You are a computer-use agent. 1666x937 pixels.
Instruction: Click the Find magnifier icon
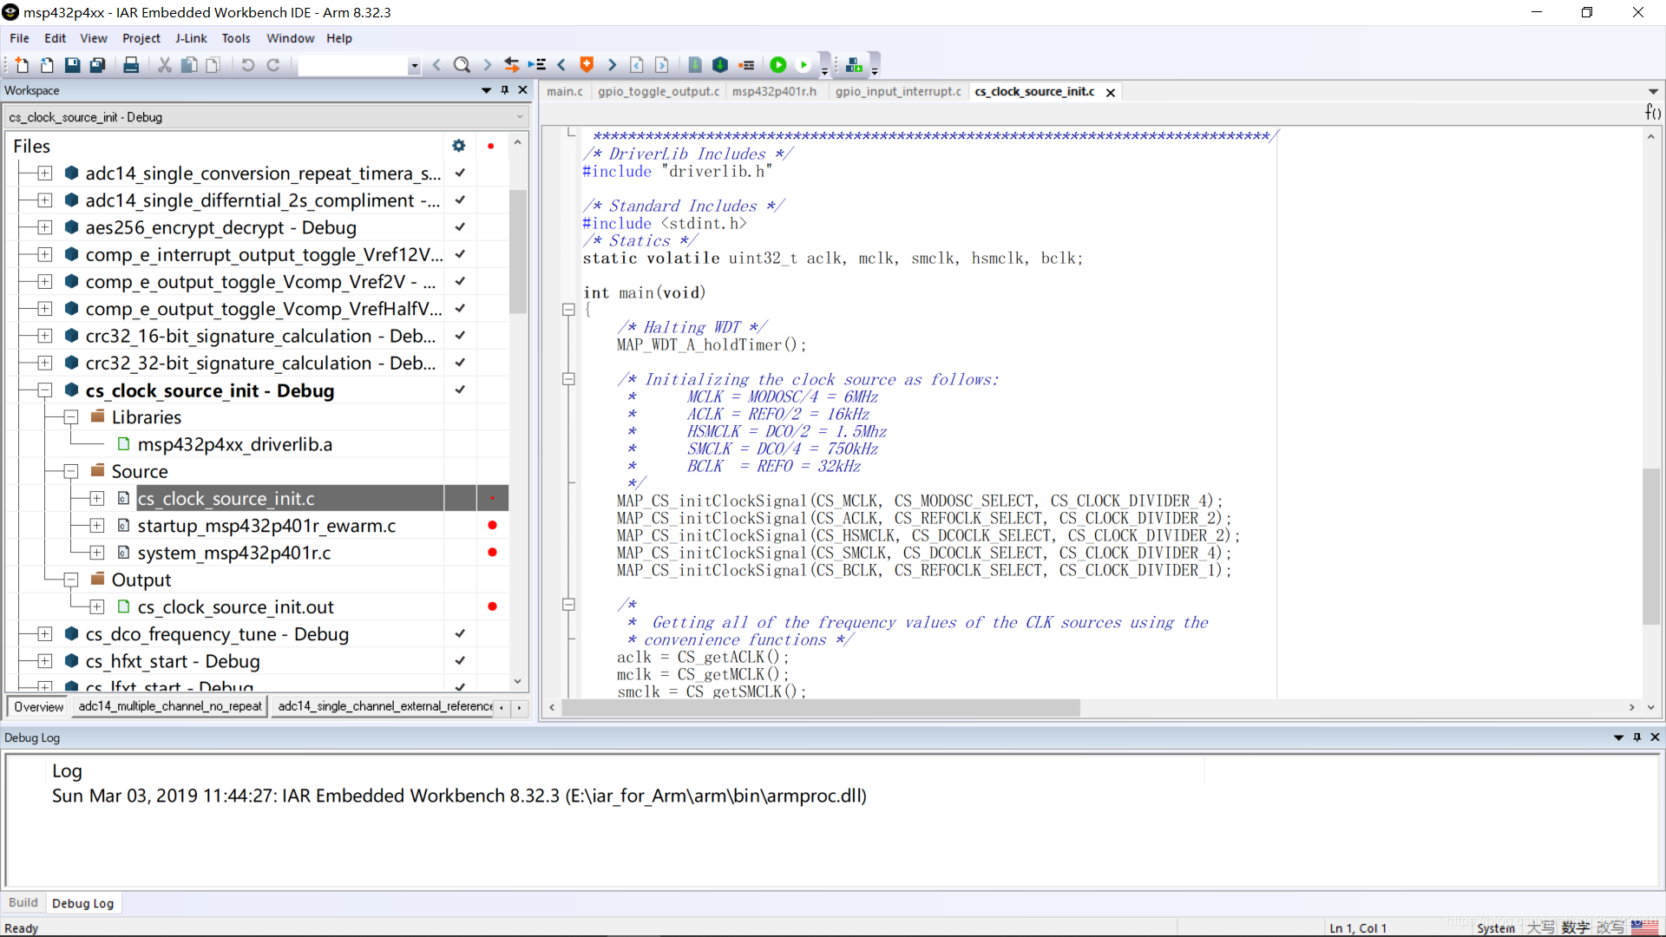pyautogui.click(x=462, y=65)
